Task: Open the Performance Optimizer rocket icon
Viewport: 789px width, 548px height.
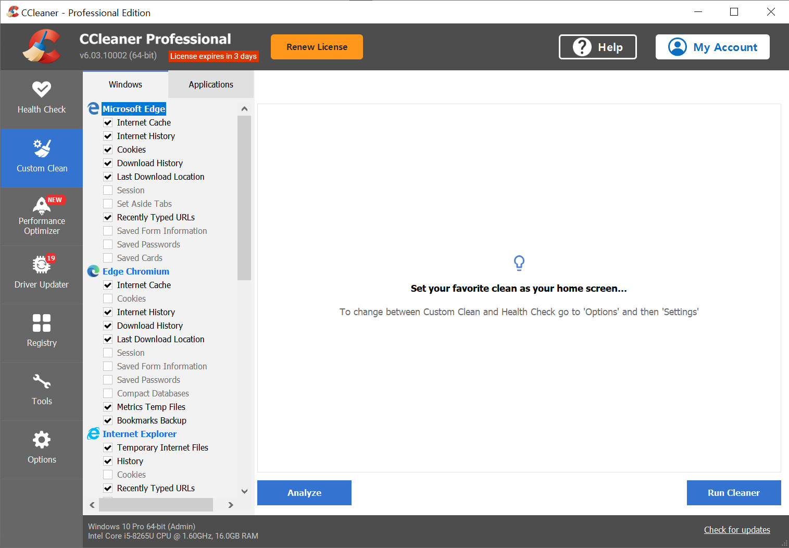Action: pos(42,206)
